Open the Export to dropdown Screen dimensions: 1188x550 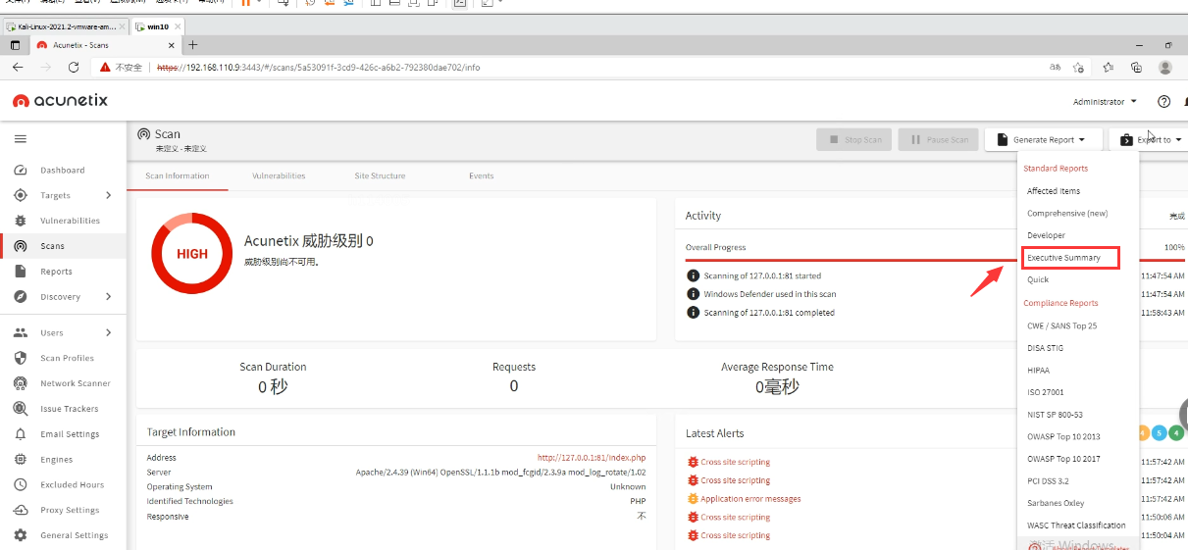coord(1150,140)
